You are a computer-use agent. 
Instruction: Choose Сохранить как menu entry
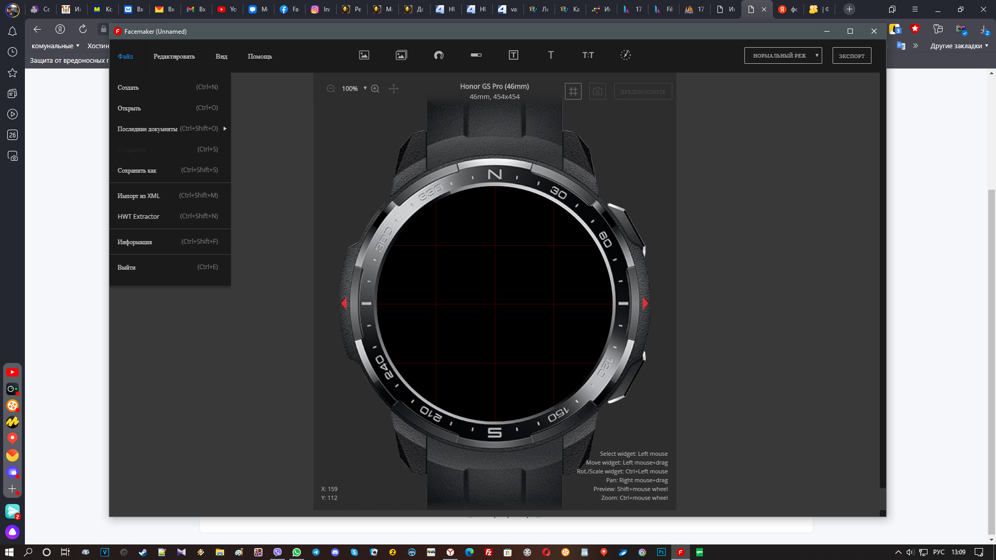tap(170, 170)
